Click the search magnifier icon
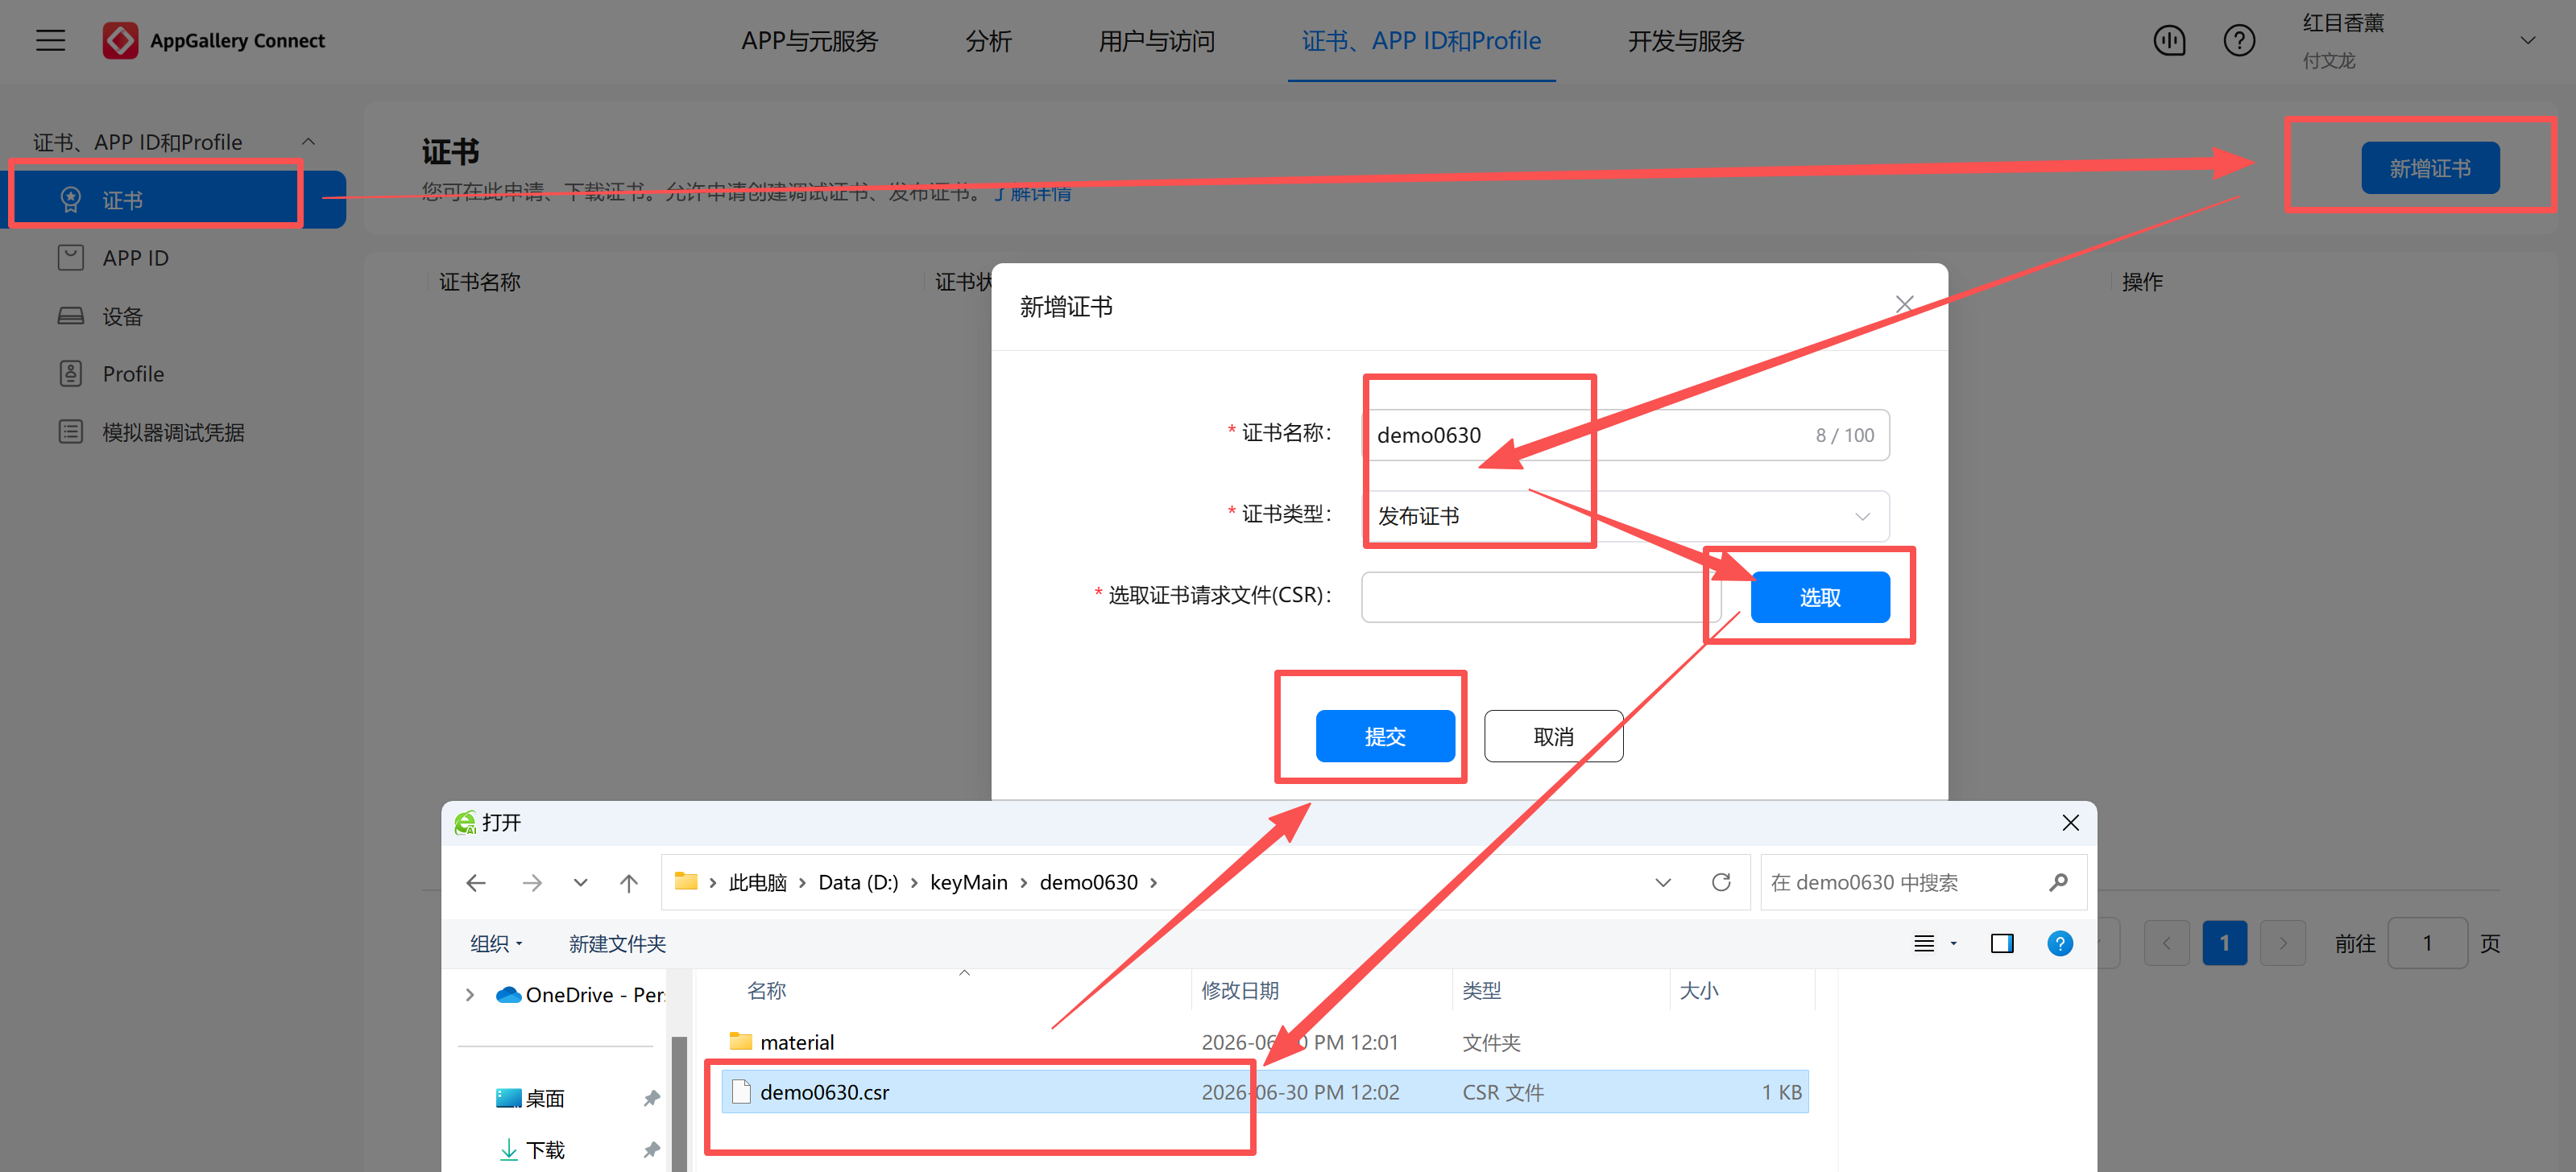 (x=2058, y=882)
